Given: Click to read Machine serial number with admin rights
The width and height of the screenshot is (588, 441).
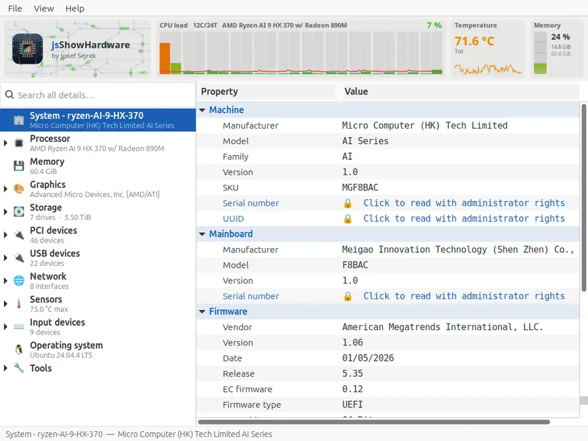Looking at the screenshot, I should click(464, 203).
